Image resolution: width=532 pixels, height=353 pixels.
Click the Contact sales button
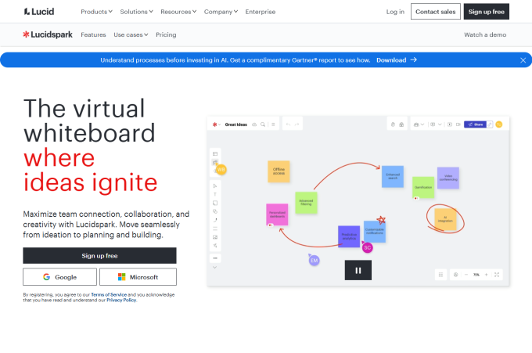[436, 12]
